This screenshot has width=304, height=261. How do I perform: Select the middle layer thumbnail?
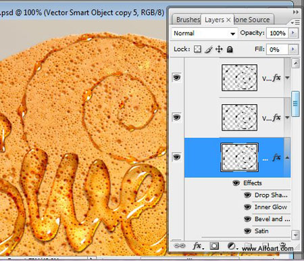pyautogui.click(x=239, y=118)
